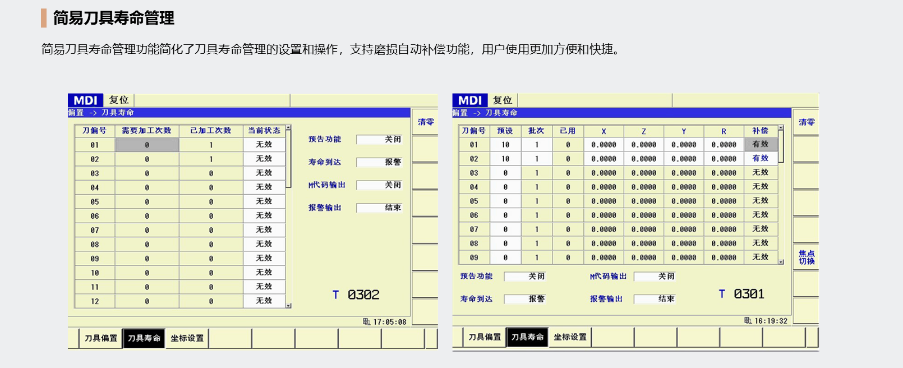Viewport: 903px width, 368px height.
Task: Open the 预告功能 field in the left panel
Action: tap(379, 139)
